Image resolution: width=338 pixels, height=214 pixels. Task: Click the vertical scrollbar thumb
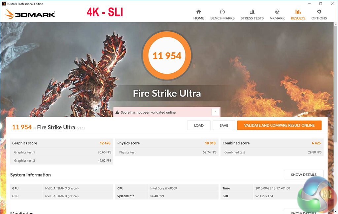[x=336, y=84]
